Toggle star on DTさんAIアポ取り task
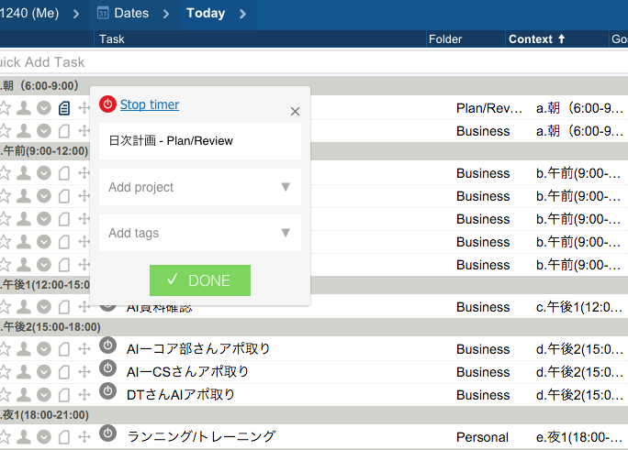Screen dimensions: 628x450 (x=6, y=395)
